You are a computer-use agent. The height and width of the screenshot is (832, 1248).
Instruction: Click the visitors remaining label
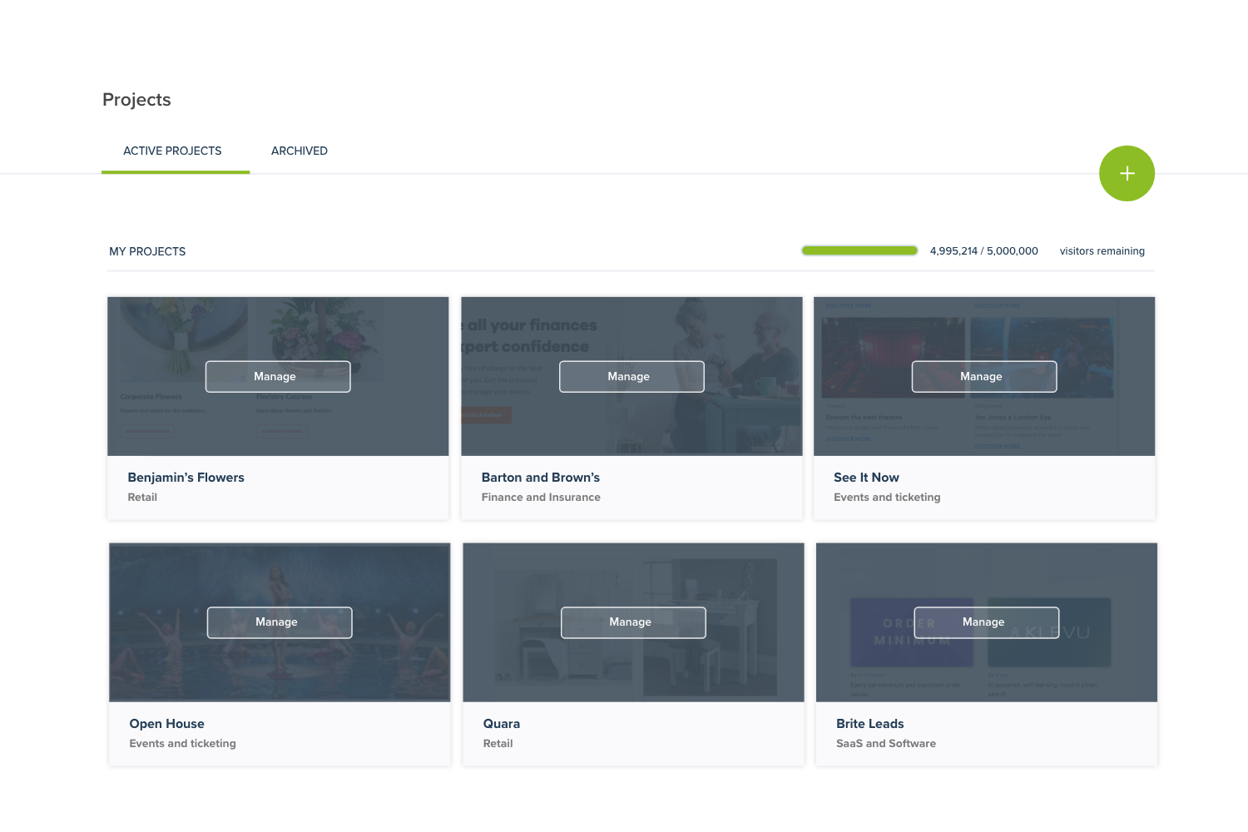[1102, 251]
